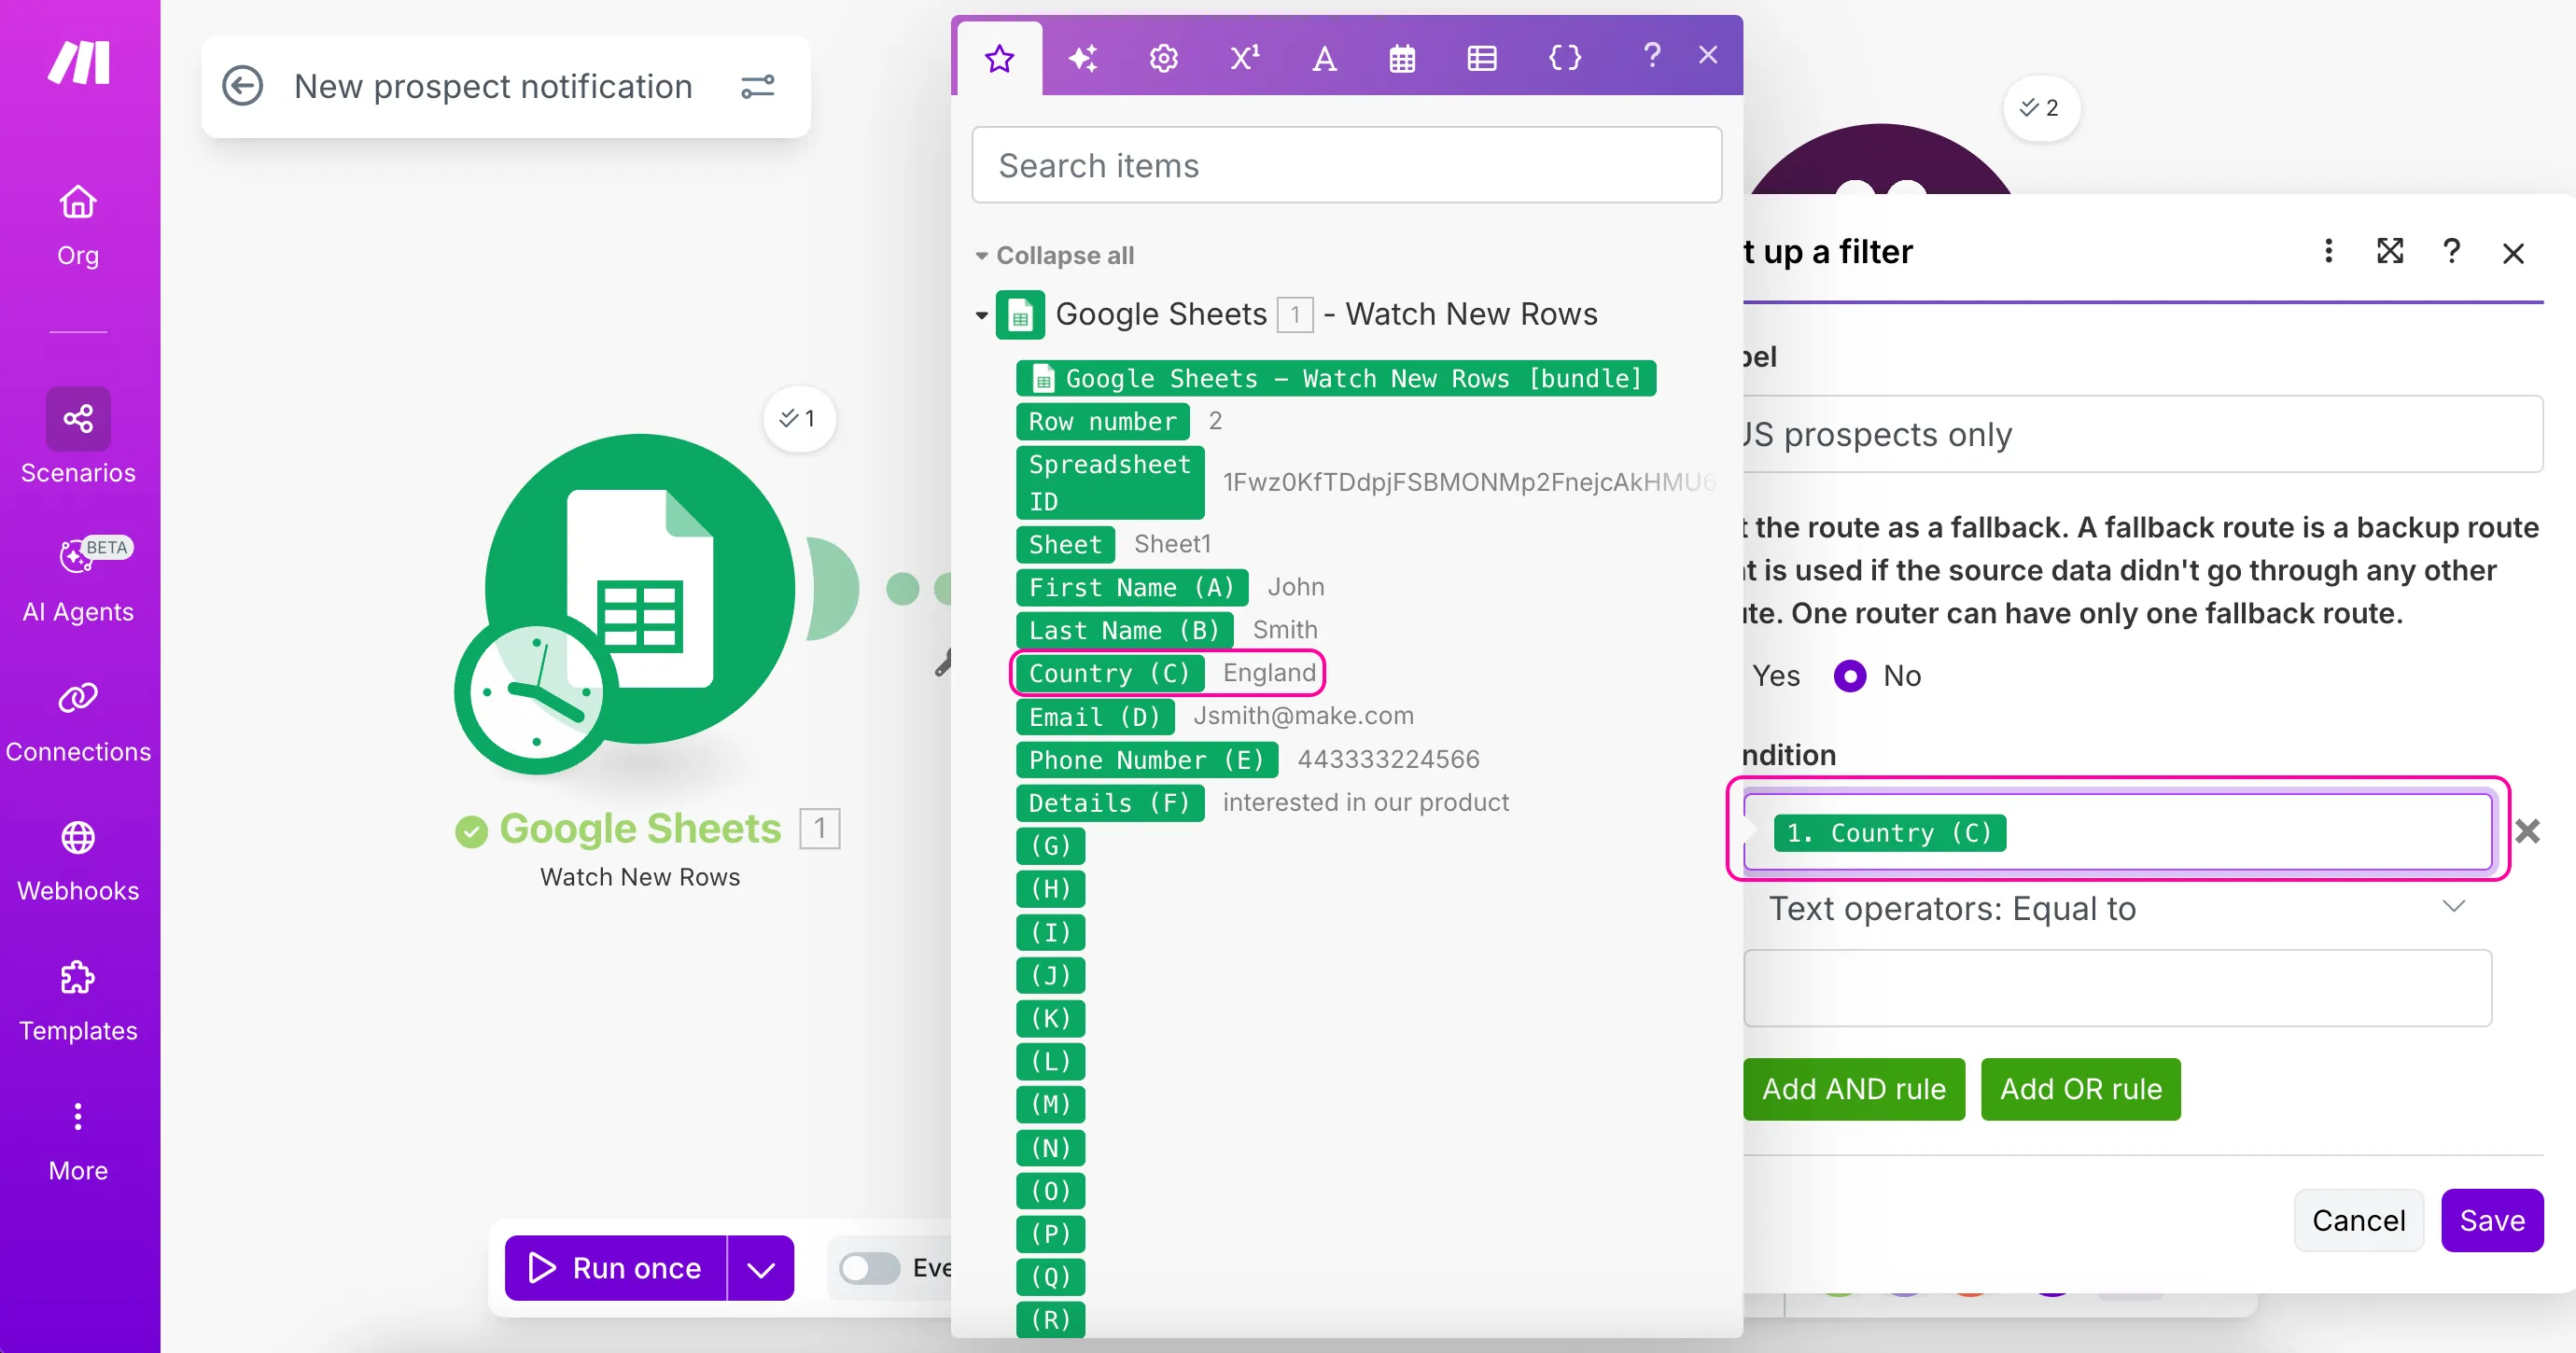
Task: Click the Google Sheets module name label
Action: pos(640,829)
